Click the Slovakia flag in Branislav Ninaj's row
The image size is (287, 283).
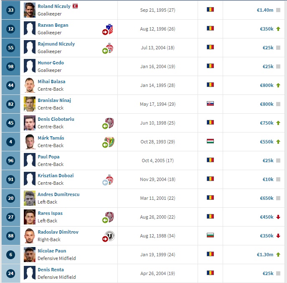[210, 104]
